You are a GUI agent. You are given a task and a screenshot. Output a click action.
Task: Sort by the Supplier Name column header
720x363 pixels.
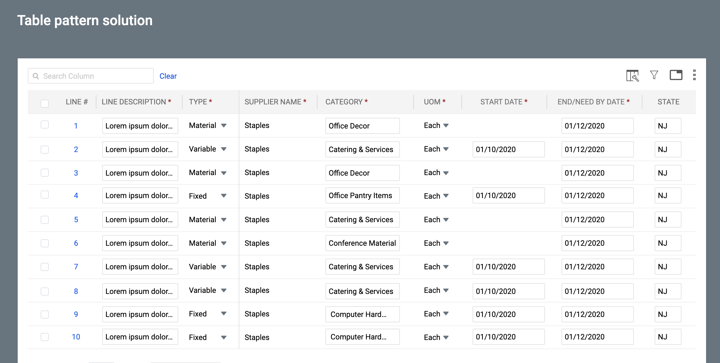[272, 102]
